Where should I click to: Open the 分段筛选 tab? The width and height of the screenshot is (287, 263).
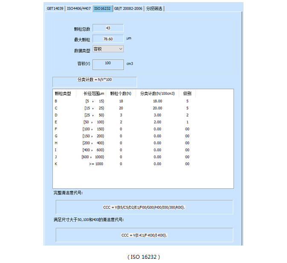pos(154,9)
